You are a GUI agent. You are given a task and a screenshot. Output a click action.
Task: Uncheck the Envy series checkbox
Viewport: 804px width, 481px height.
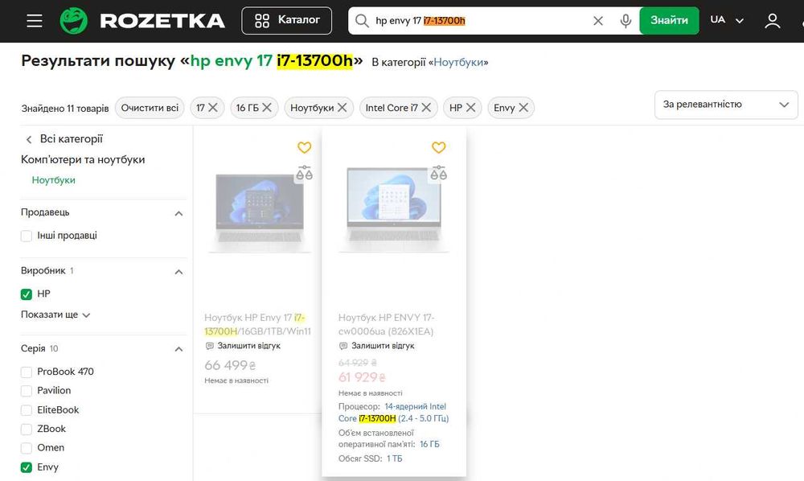click(x=27, y=467)
